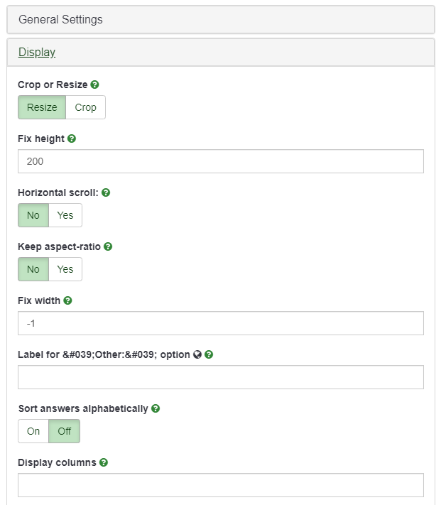
Task: Show help for Display columns
Action: (104, 462)
